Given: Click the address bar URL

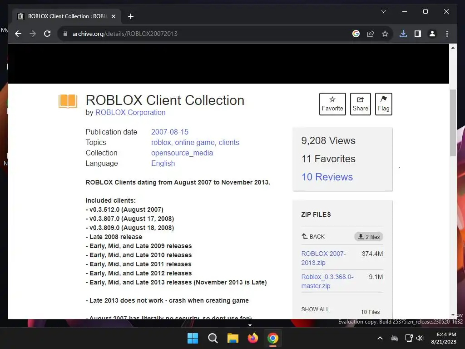Looking at the screenshot, I should (125, 34).
